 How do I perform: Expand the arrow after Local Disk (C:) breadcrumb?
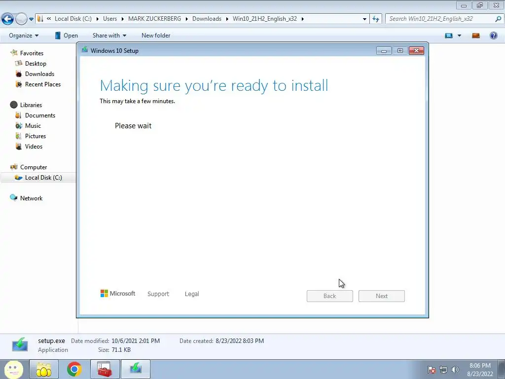(x=97, y=19)
